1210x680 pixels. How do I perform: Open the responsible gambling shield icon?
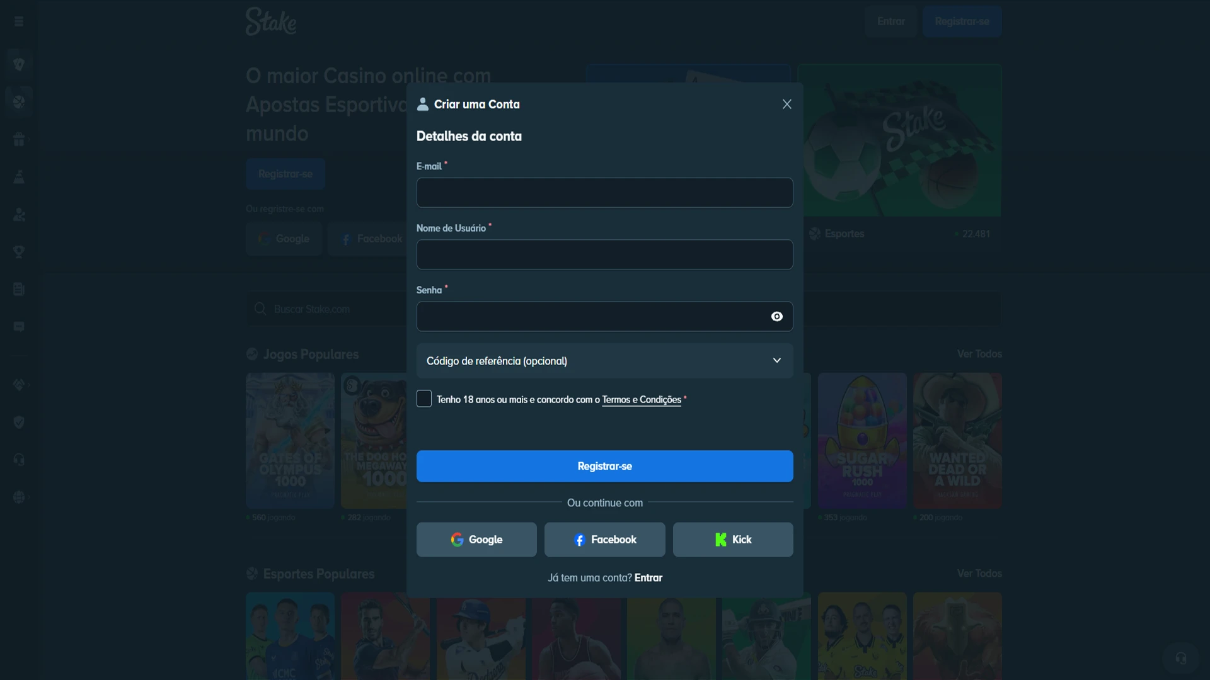pyautogui.click(x=19, y=422)
